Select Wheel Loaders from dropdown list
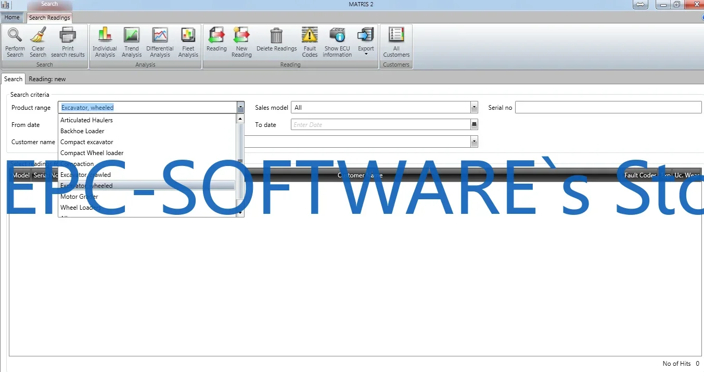704x372 pixels. (147, 208)
